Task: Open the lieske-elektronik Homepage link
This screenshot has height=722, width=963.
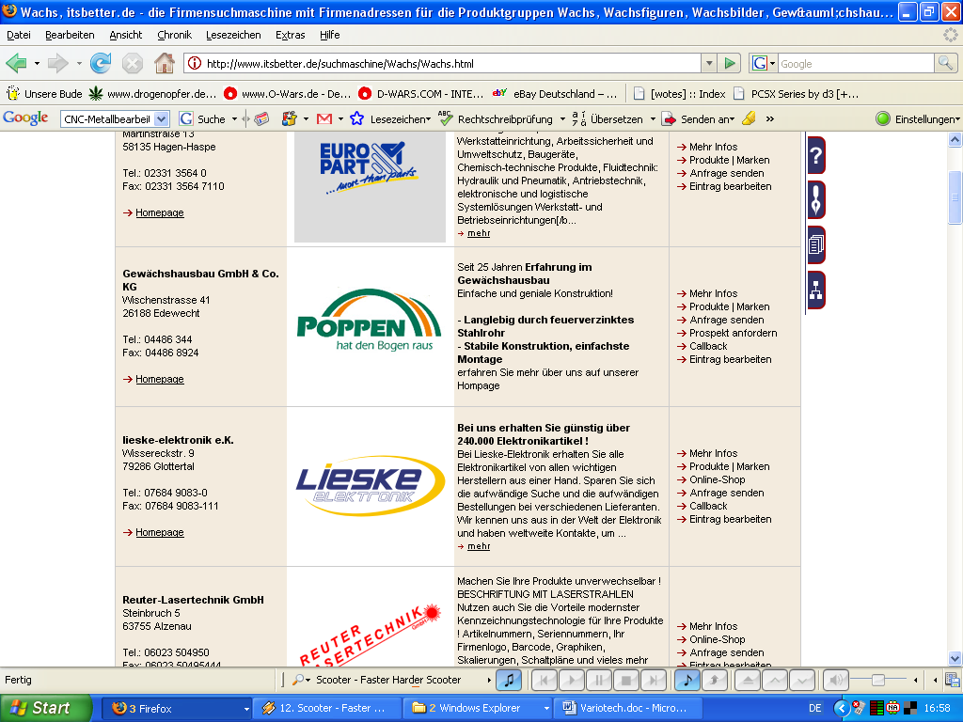Action: pyautogui.click(x=159, y=532)
